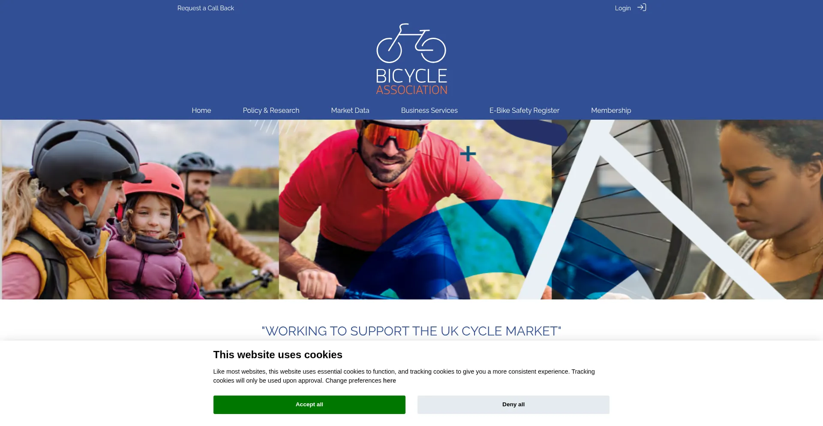Click the Bicycle Association logo text
This screenshot has width=823, height=426.
point(411,82)
